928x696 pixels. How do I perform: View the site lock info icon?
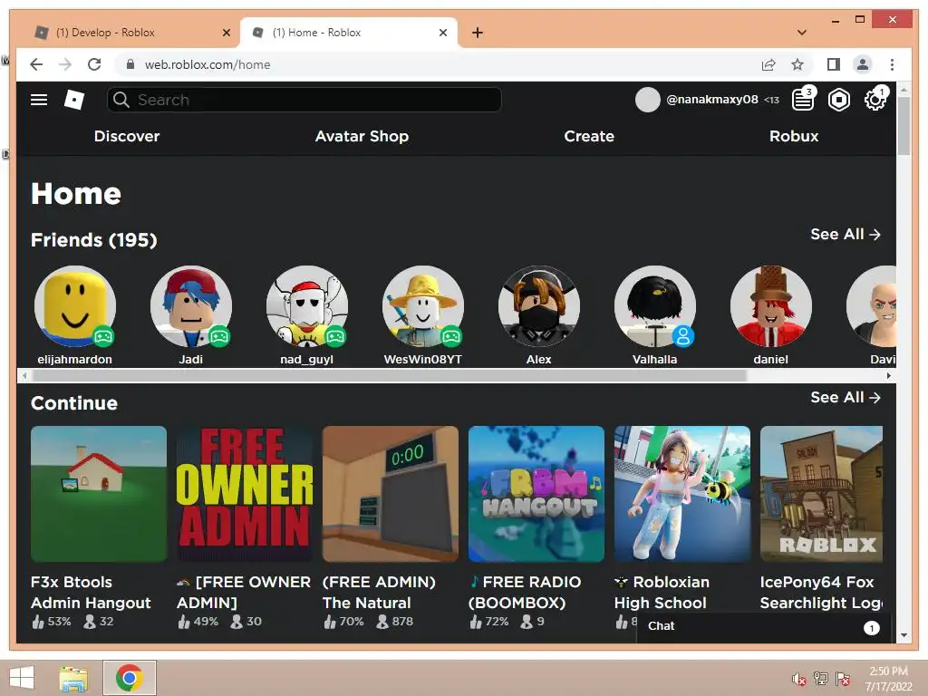coord(130,64)
